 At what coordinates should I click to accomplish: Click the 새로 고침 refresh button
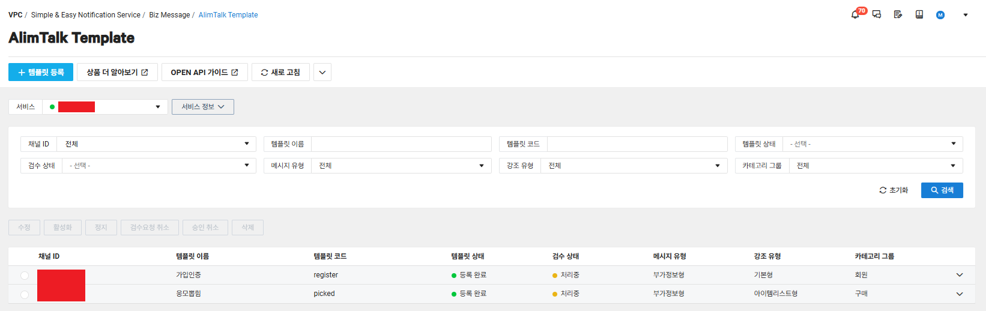(x=280, y=72)
